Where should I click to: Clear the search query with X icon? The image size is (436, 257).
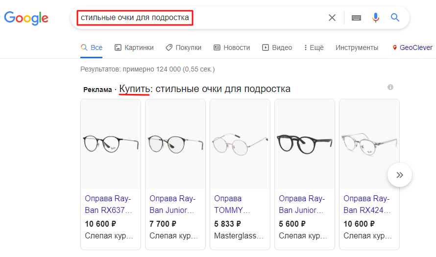[x=332, y=18]
